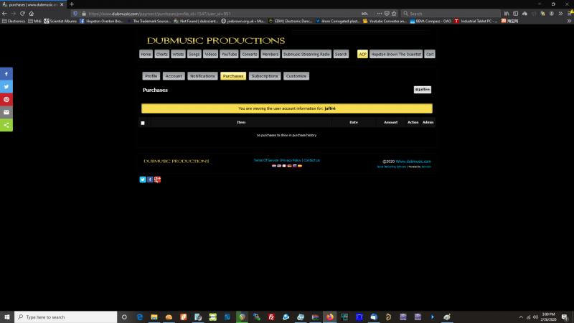Open ACP admin control panel button
The height and width of the screenshot is (323, 574).
(x=362, y=55)
